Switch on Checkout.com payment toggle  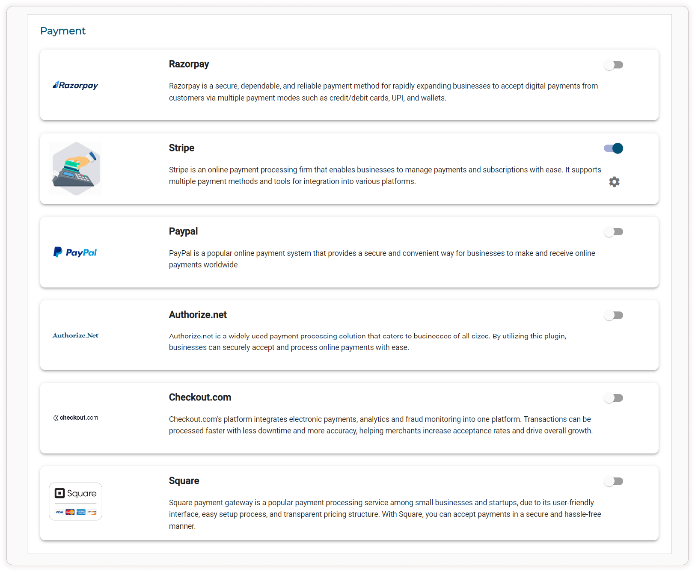click(613, 398)
